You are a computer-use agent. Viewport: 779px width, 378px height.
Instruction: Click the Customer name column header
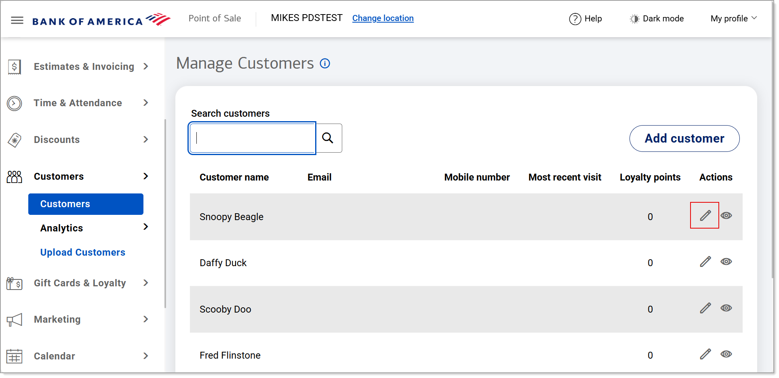[234, 177]
